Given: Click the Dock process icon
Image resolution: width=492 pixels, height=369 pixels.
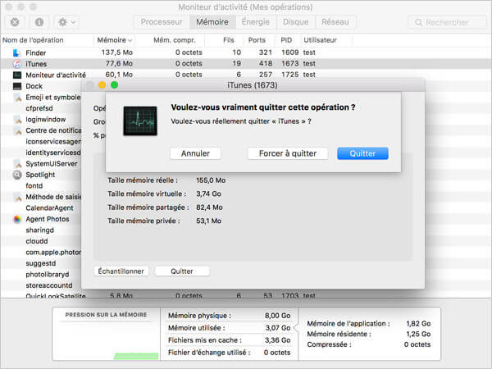Looking at the screenshot, I should coord(17,86).
